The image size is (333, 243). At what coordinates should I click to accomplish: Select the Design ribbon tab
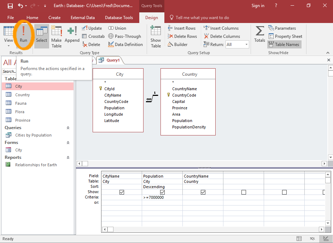click(152, 18)
